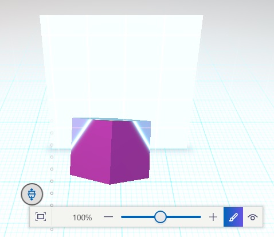The width and height of the screenshot is (274, 237).
Task: Select the purple cube's lighter left face
Action: point(91,153)
